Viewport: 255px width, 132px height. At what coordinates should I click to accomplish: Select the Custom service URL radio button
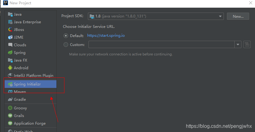(66, 45)
